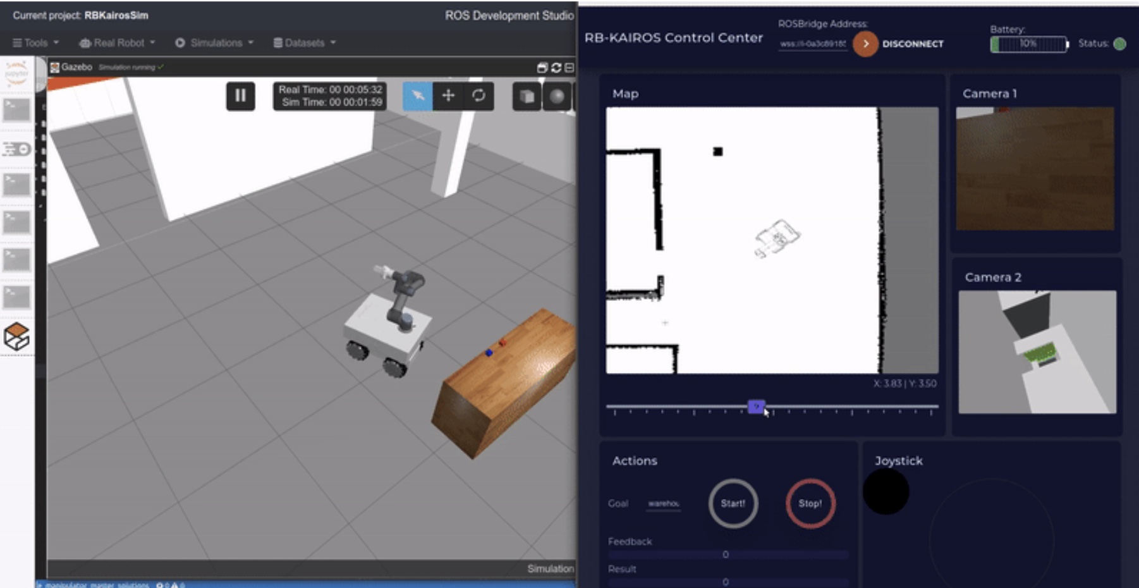Screen dimensions: 1139x588
Task: Click the Camera 2 feed image
Action: pos(1037,352)
